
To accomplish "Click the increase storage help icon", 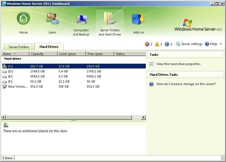I will 151,84.
